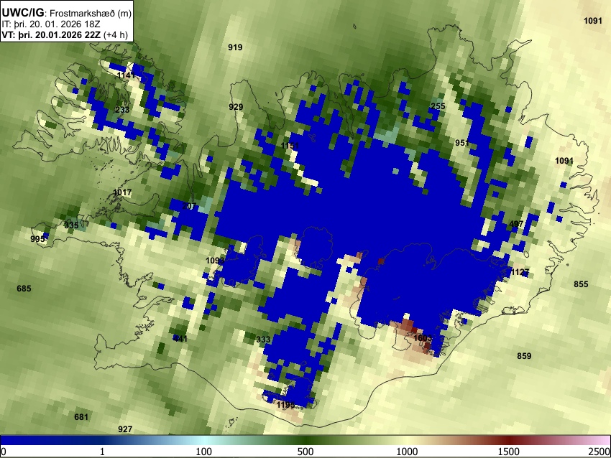Click the map value 1093
Viewport: 611px width, 458px height.
[x=215, y=261]
